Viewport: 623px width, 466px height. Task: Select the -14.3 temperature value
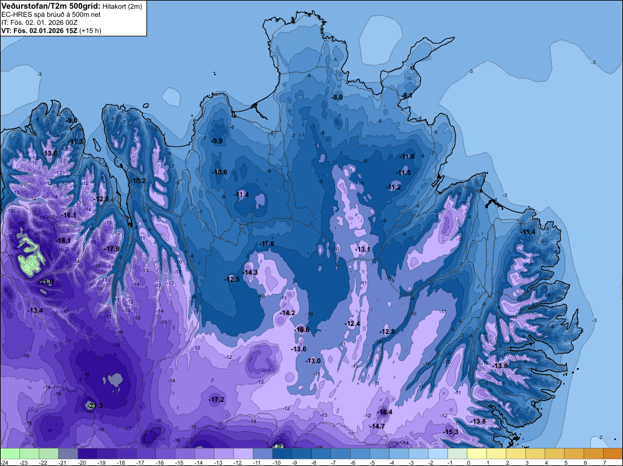[x=250, y=272]
